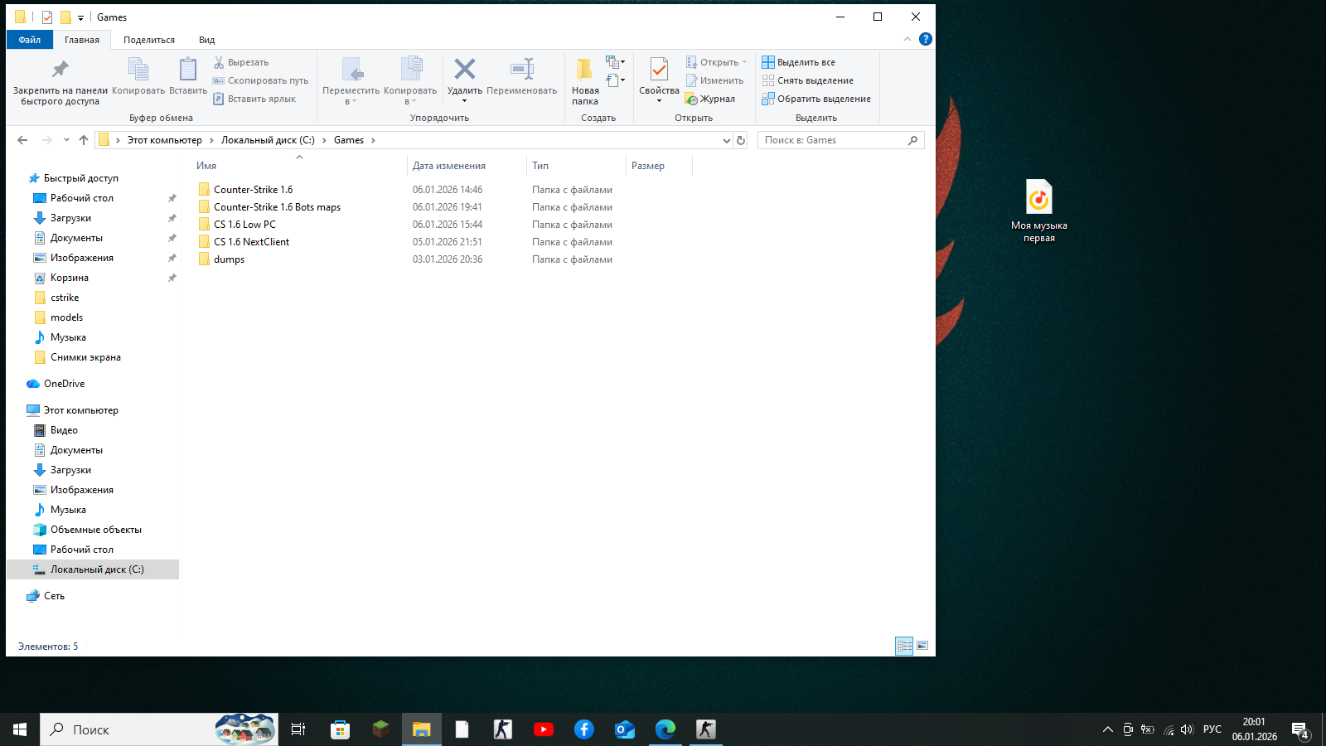
Task: Open the Вид ribbon tab
Action: pos(206,40)
